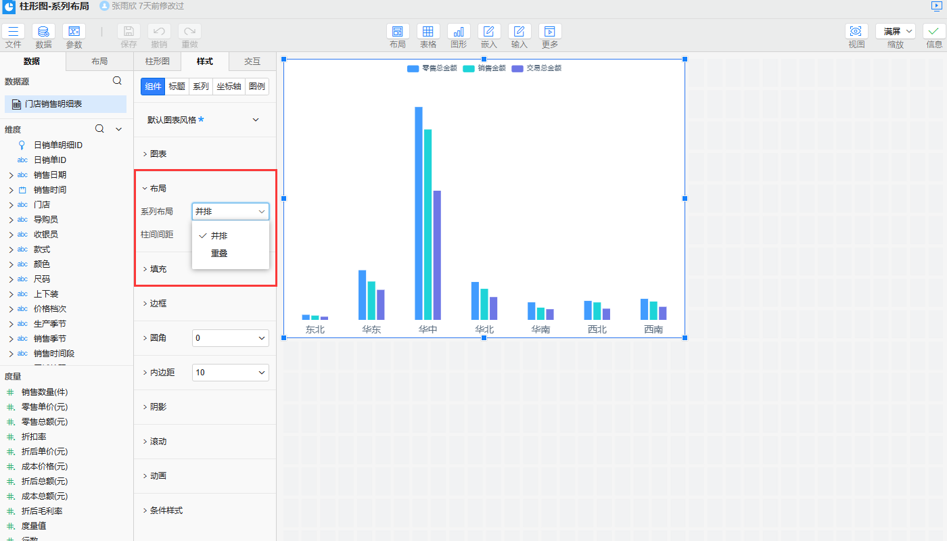Open the 视图 (View) icon
Viewport: 947px width, 541px height.
click(x=856, y=32)
